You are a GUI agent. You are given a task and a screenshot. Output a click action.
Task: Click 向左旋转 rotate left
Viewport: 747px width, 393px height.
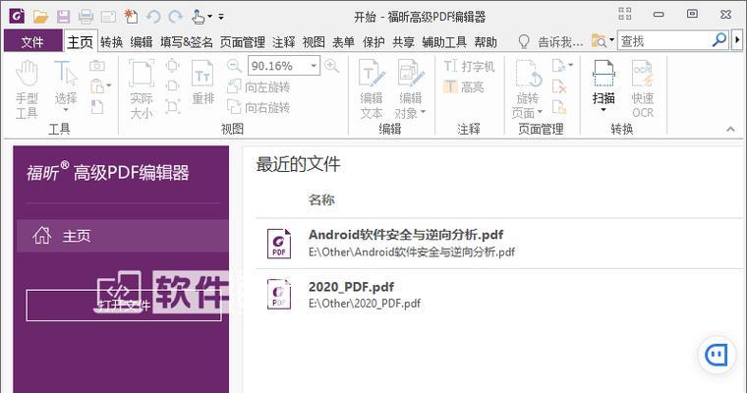pyautogui.click(x=259, y=86)
